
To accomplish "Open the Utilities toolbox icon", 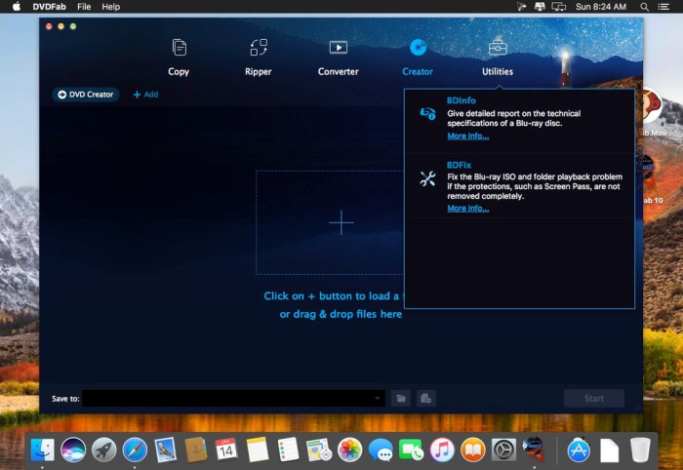I will [x=498, y=48].
